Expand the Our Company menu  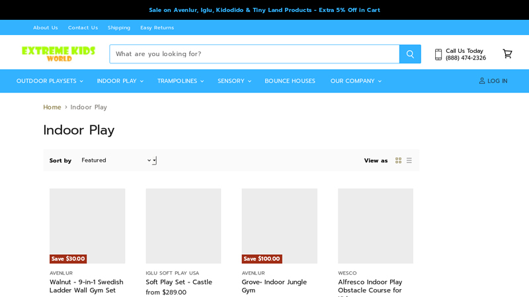pos(356,81)
